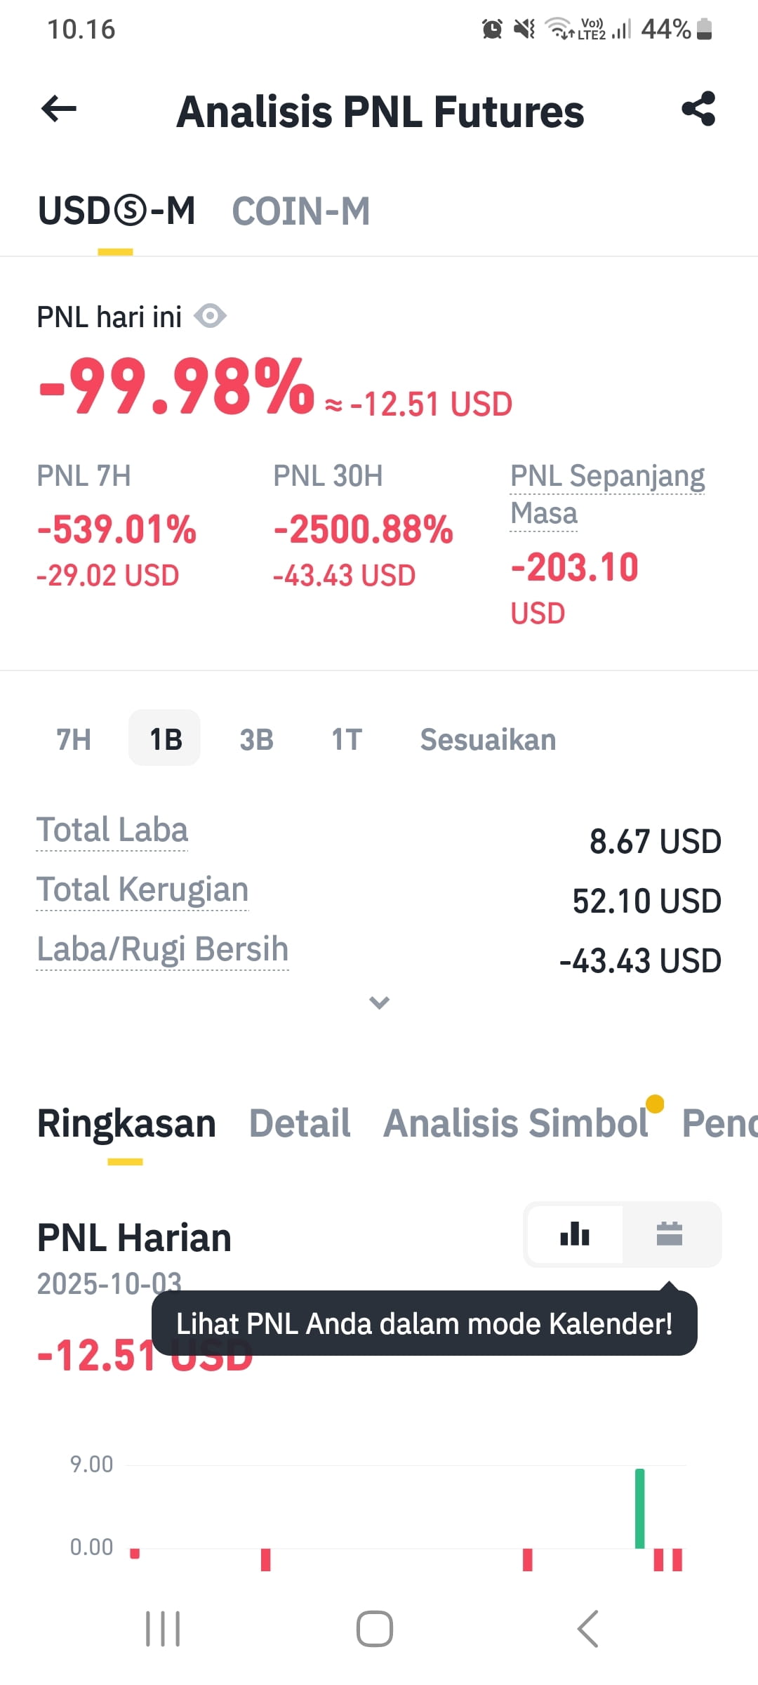Choose the 7H time range

(74, 739)
